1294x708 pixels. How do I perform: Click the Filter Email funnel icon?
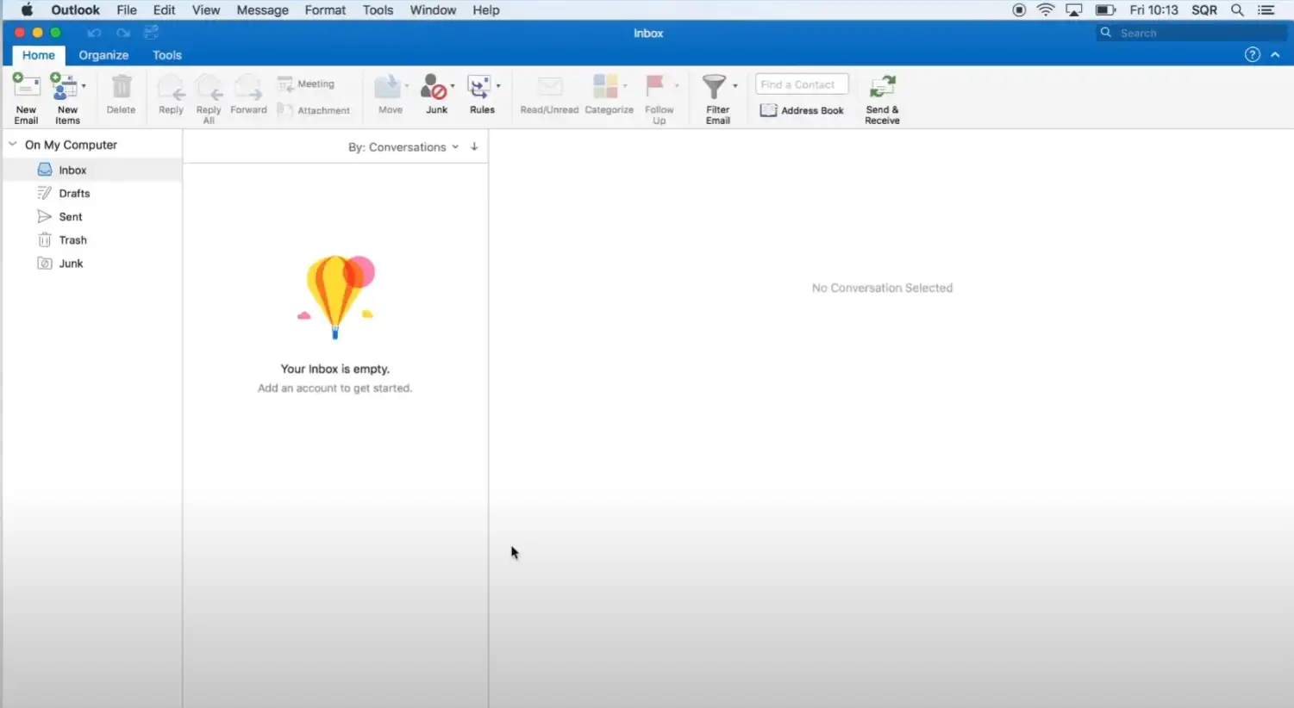(x=715, y=88)
